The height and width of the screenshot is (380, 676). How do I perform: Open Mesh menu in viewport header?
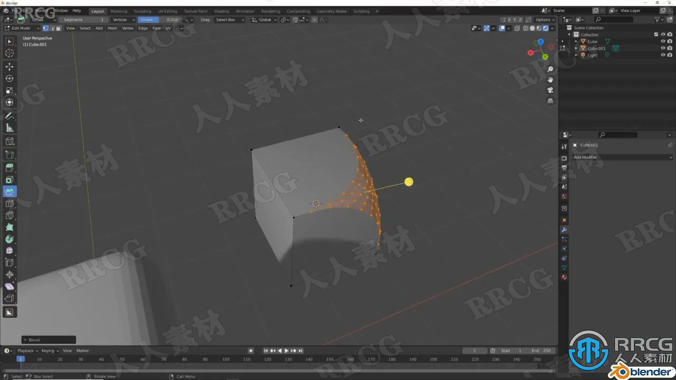112,28
